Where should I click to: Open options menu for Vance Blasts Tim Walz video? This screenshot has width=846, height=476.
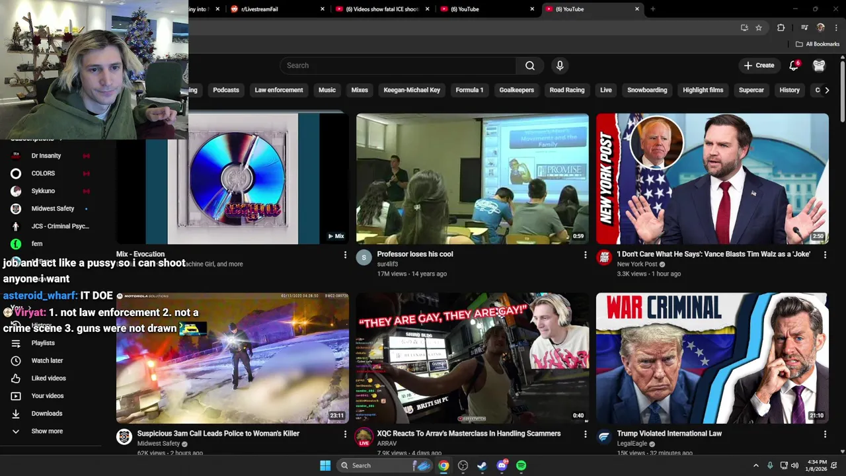[x=825, y=255]
